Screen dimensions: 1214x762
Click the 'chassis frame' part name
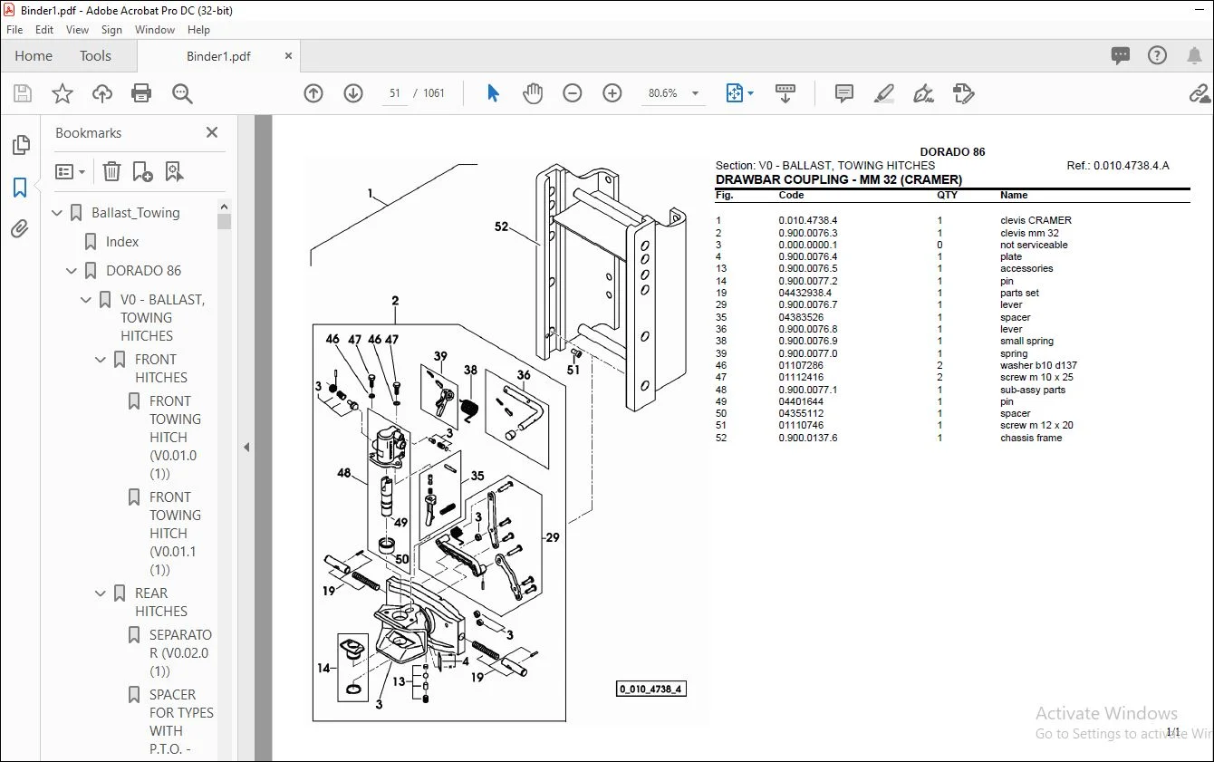(1031, 438)
